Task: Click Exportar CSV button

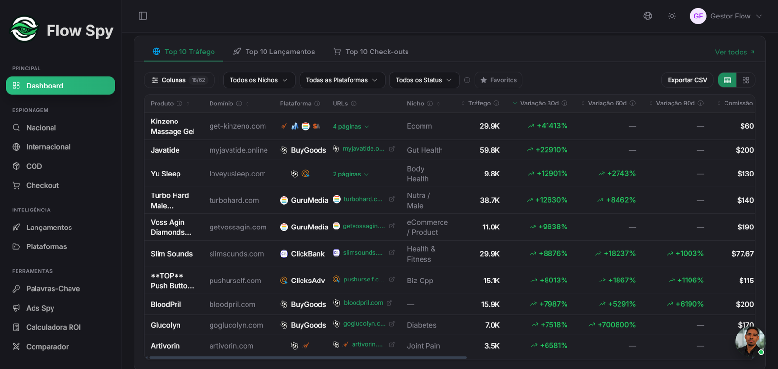Action: point(687,80)
